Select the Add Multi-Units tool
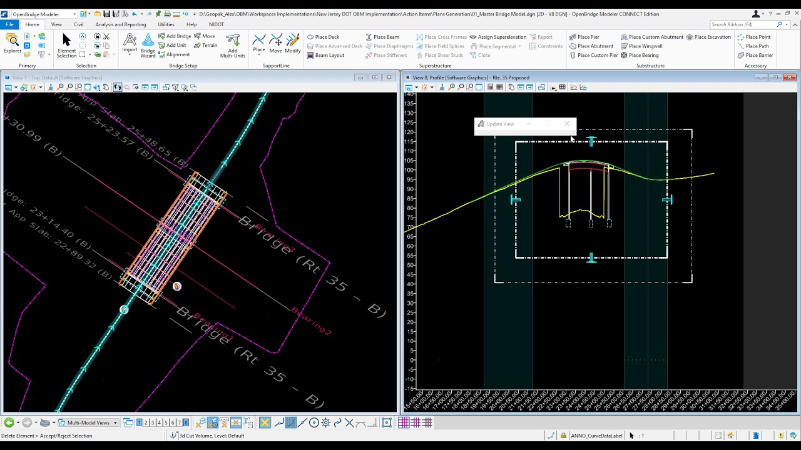Viewport: 801px width, 450px height. click(x=233, y=45)
